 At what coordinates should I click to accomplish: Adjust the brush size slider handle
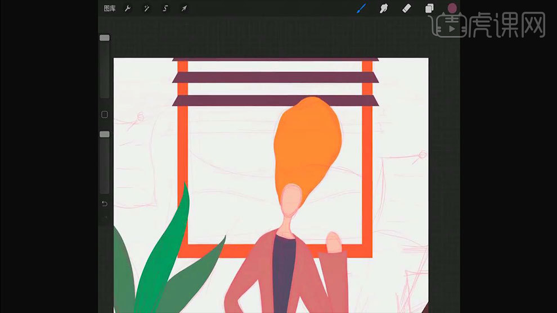pyautogui.click(x=105, y=38)
